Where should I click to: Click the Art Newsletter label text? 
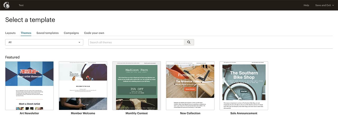point(29,113)
